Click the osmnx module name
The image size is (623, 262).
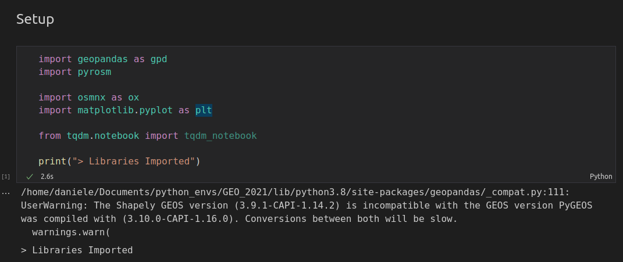tap(91, 98)
